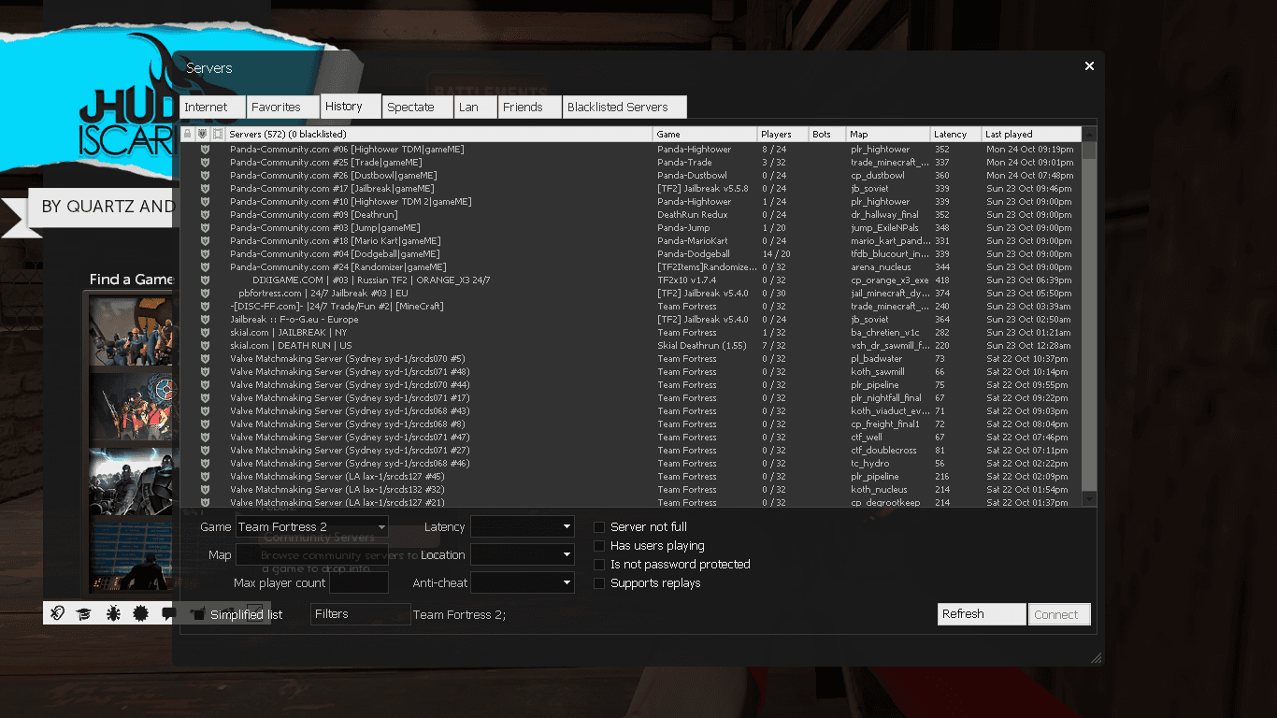1277x718 pixels.
Task: Open the graduation cap training icon
Action: [x=84, y=613]
